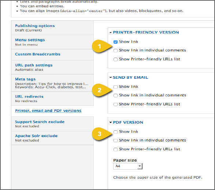Uncheck Show link under Printer-Friendly Version
This screenshot has height=190, width=215.
pyautogui.click(x=115, y=42)
